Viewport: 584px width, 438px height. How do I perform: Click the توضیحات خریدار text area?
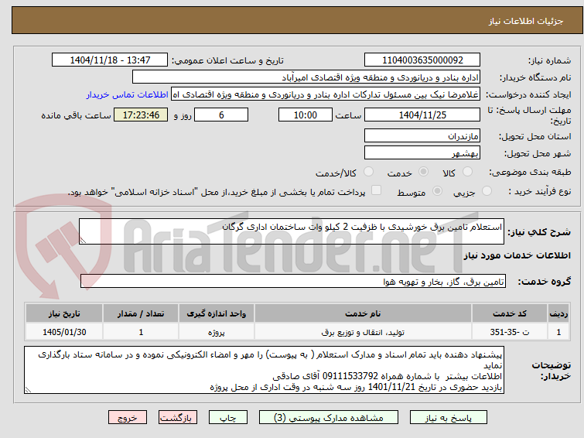coord(264,370)
